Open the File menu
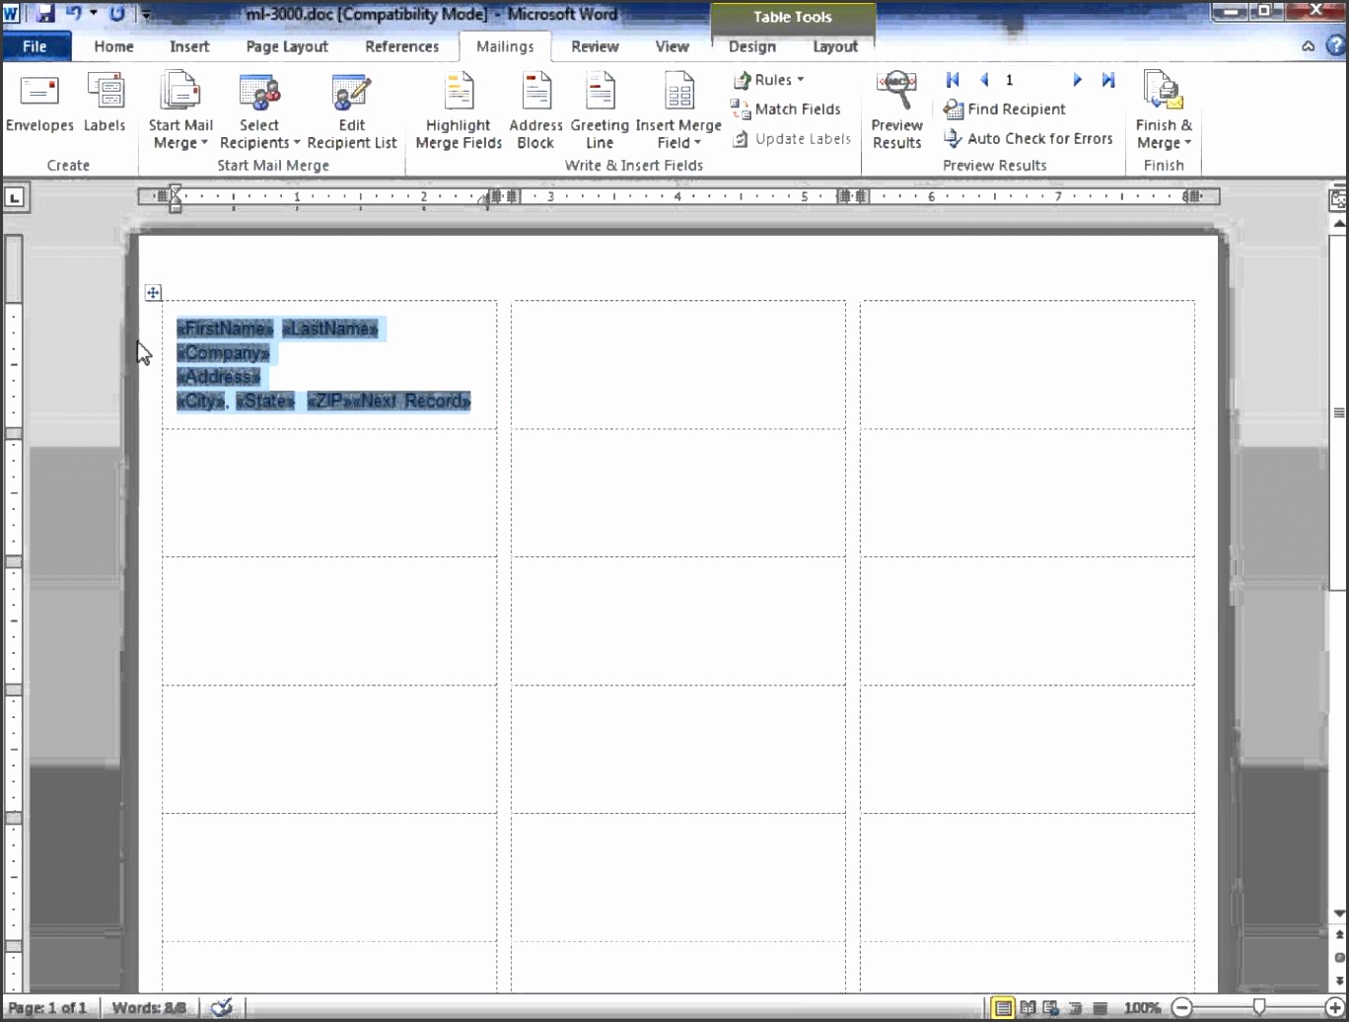This screenshot has width=1349, height=1022. click(x=36, y=46)
